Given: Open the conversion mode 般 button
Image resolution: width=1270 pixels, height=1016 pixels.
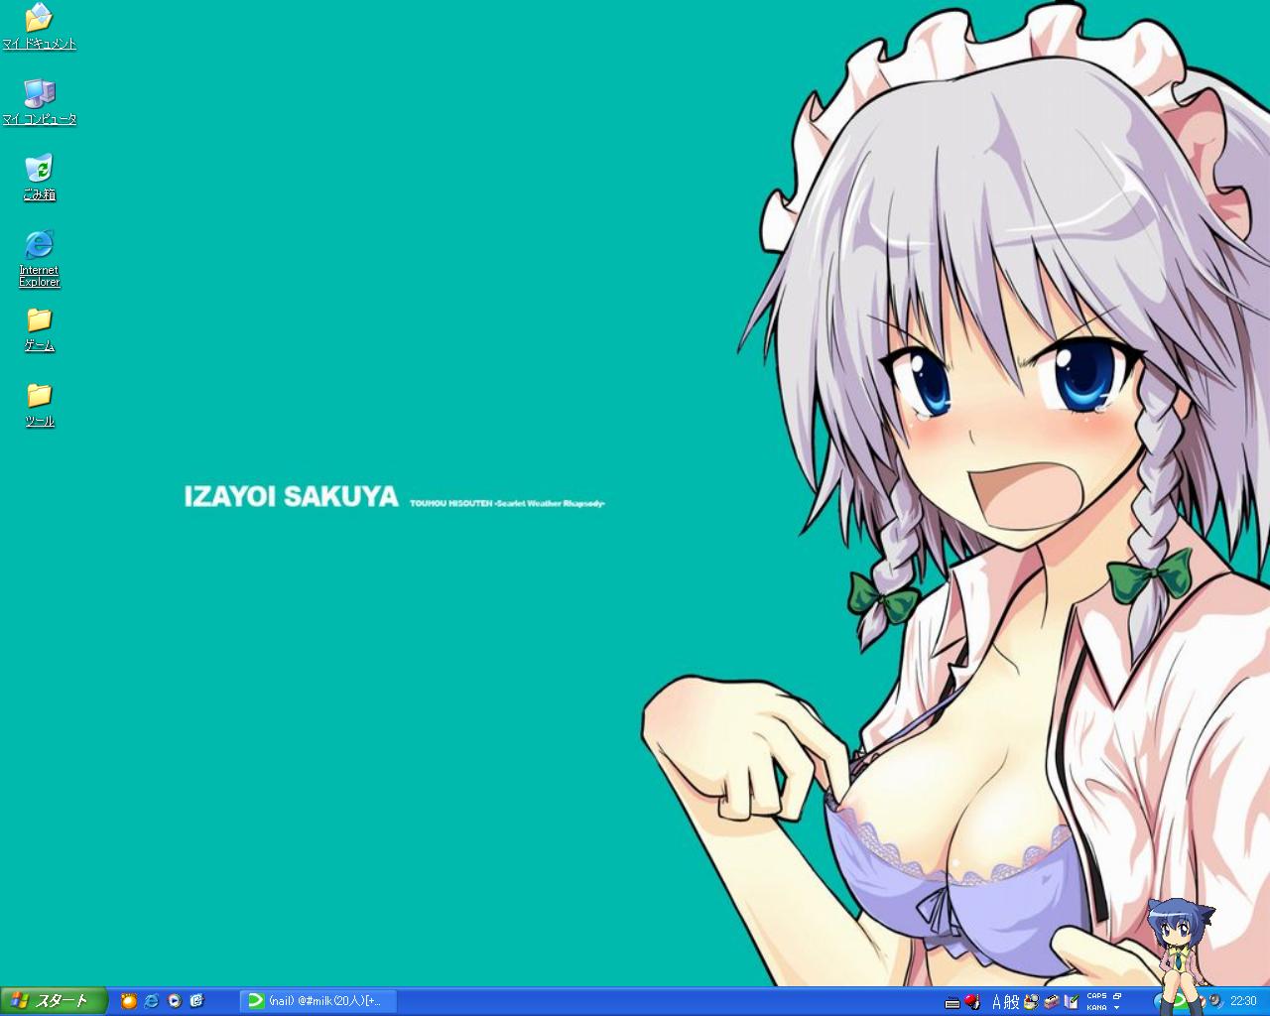Looking at the screenshot, I should tap(1012, 1002).
